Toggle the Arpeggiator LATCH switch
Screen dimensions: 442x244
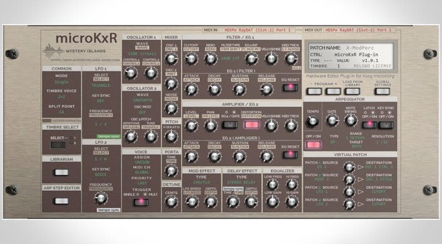point(369,125)
